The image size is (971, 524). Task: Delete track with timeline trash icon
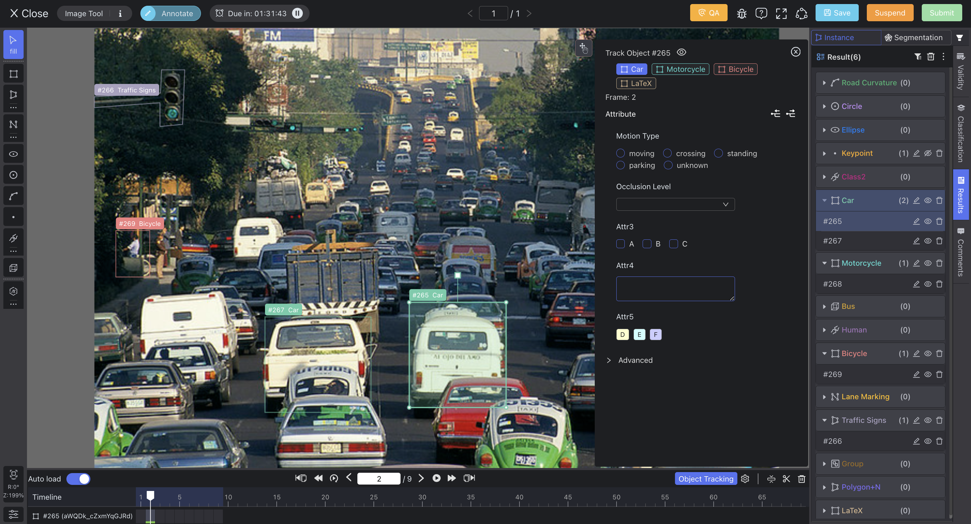pos(801,478)
